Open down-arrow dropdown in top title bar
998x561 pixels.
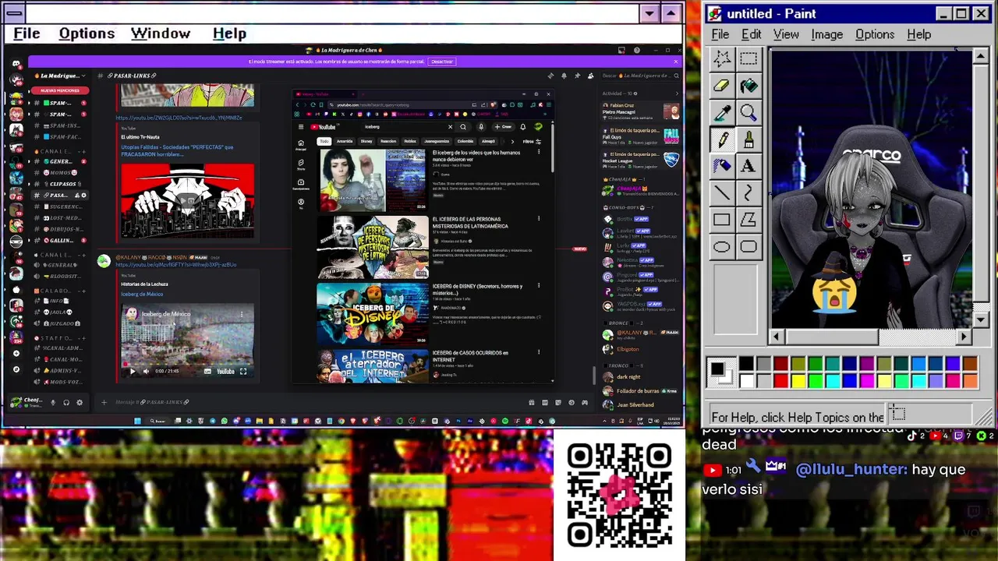(649, 13)
